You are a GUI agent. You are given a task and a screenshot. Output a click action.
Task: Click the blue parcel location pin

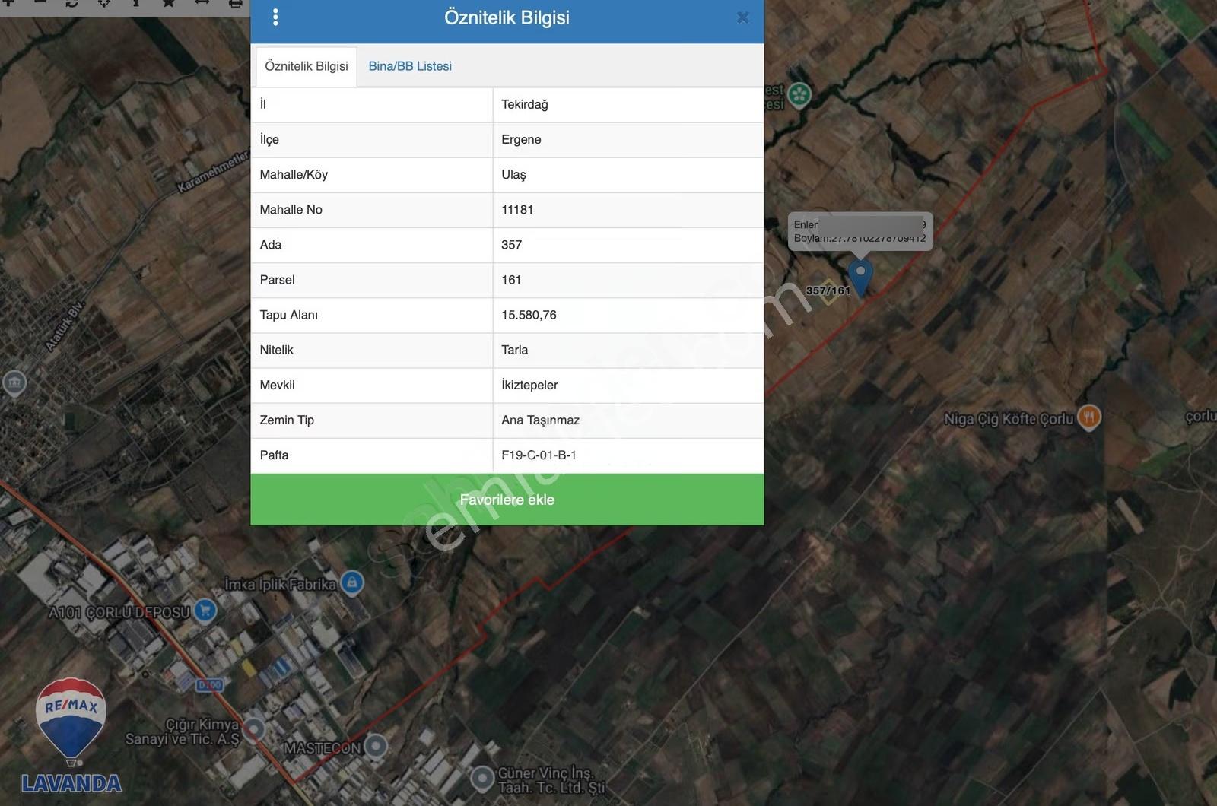(x=860, y=278)
